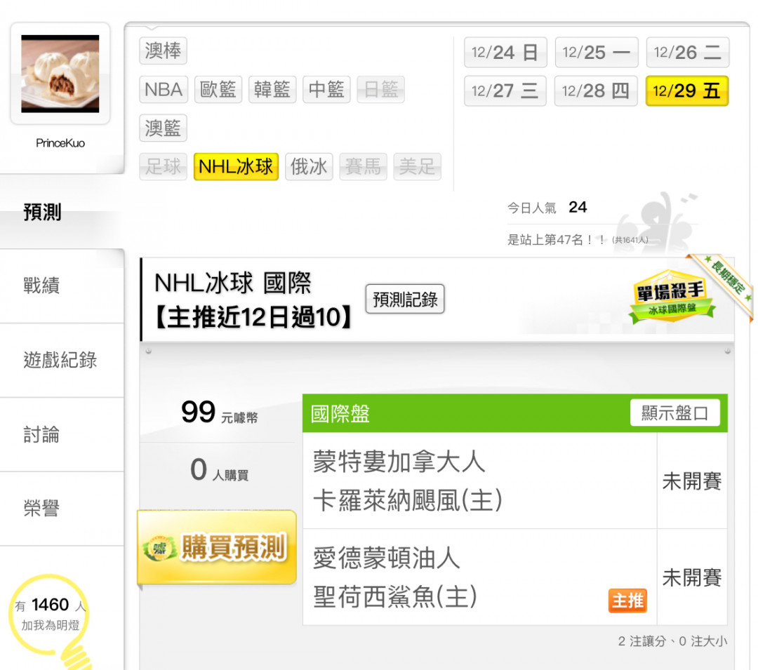Click the 長期穩定 ribbon corner
Viewport: 758px width, 670px height.
pos(724,283)
